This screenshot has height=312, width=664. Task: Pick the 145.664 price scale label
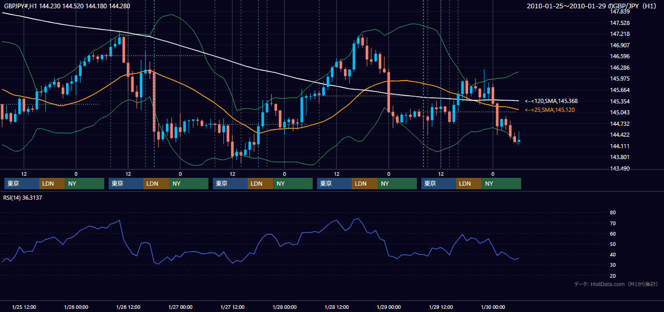[x=620, y=90]
